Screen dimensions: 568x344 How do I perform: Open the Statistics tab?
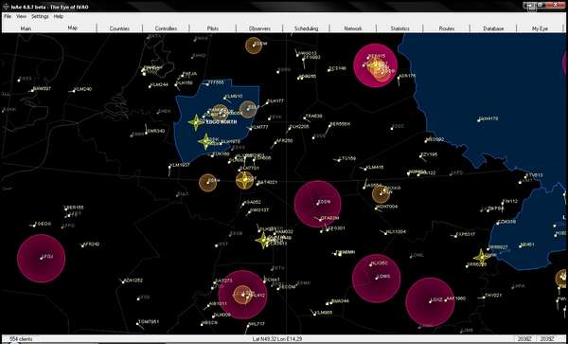tap(399, 28)
